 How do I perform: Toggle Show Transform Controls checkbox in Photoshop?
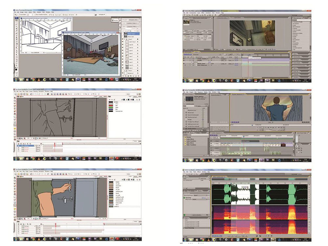35,15
